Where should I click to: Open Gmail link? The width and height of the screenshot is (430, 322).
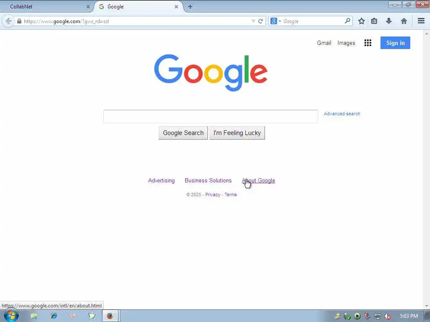point(324,43)
